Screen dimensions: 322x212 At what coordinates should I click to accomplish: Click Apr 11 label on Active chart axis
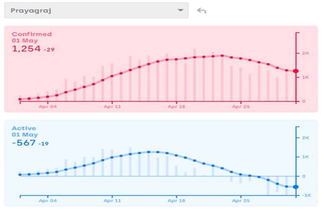pos(112,201)
